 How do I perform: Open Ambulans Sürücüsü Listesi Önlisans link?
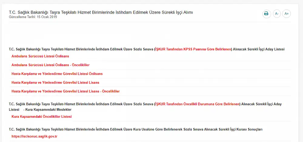40,56
